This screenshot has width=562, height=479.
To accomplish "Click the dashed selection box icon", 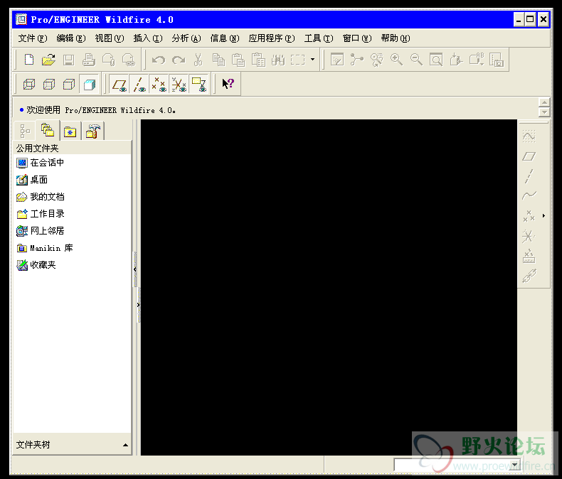I will coord(297,60).
